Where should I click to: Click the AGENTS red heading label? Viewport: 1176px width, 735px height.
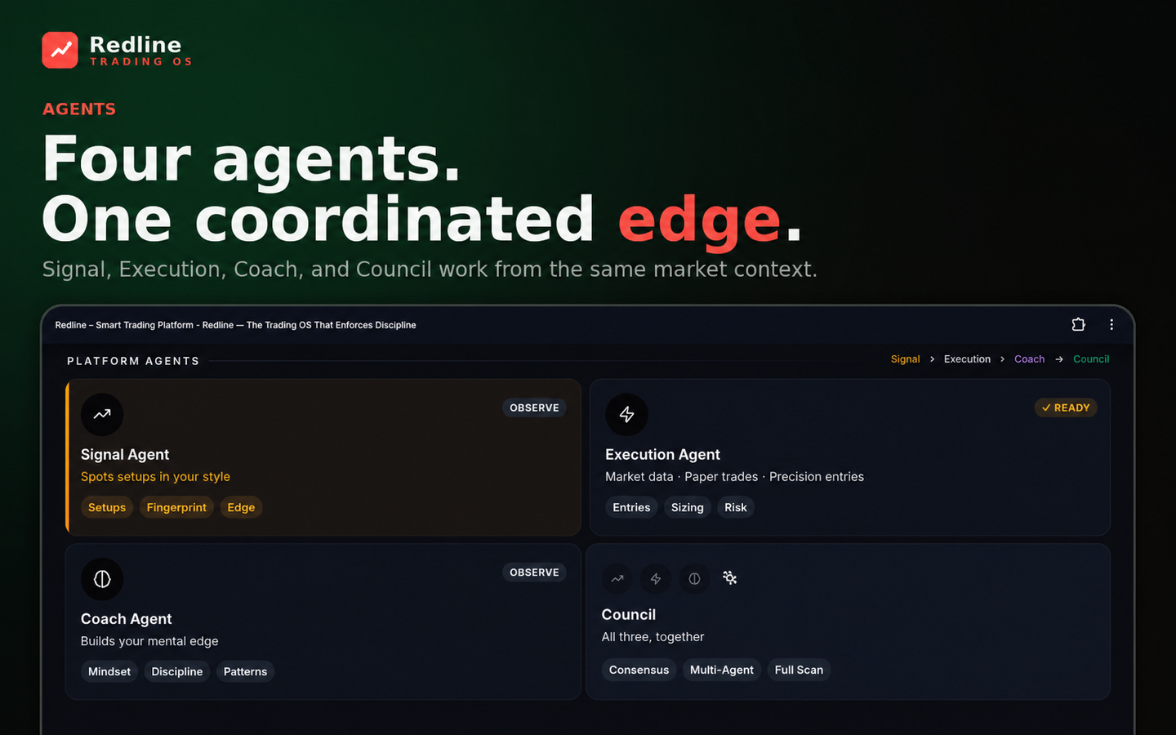pyautogui.click(x=79, y=109)
